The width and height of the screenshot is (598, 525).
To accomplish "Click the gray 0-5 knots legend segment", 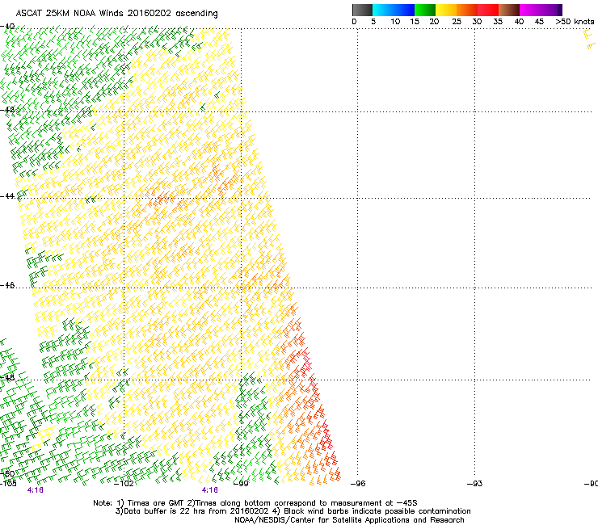I will (x=362, y=10).
